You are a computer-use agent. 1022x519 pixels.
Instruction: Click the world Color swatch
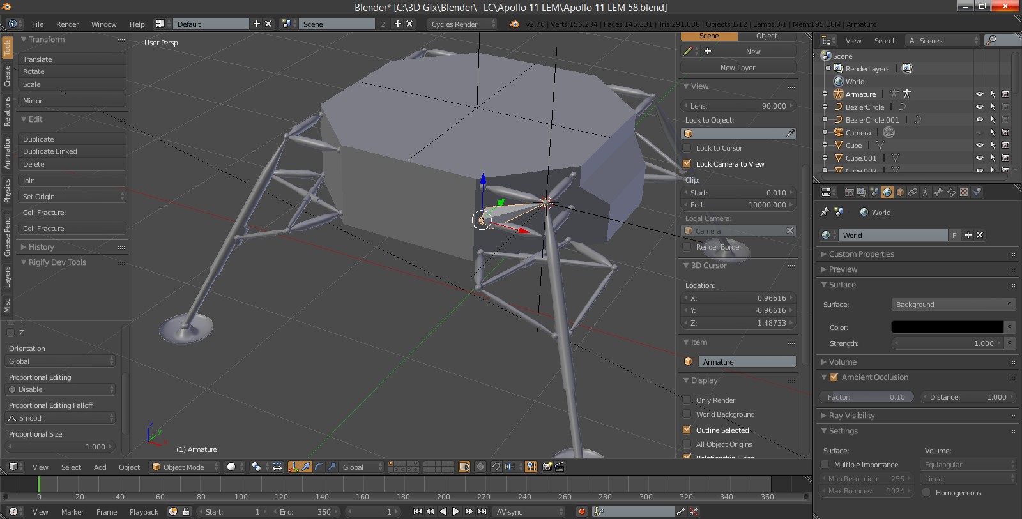tap(947, 327)
